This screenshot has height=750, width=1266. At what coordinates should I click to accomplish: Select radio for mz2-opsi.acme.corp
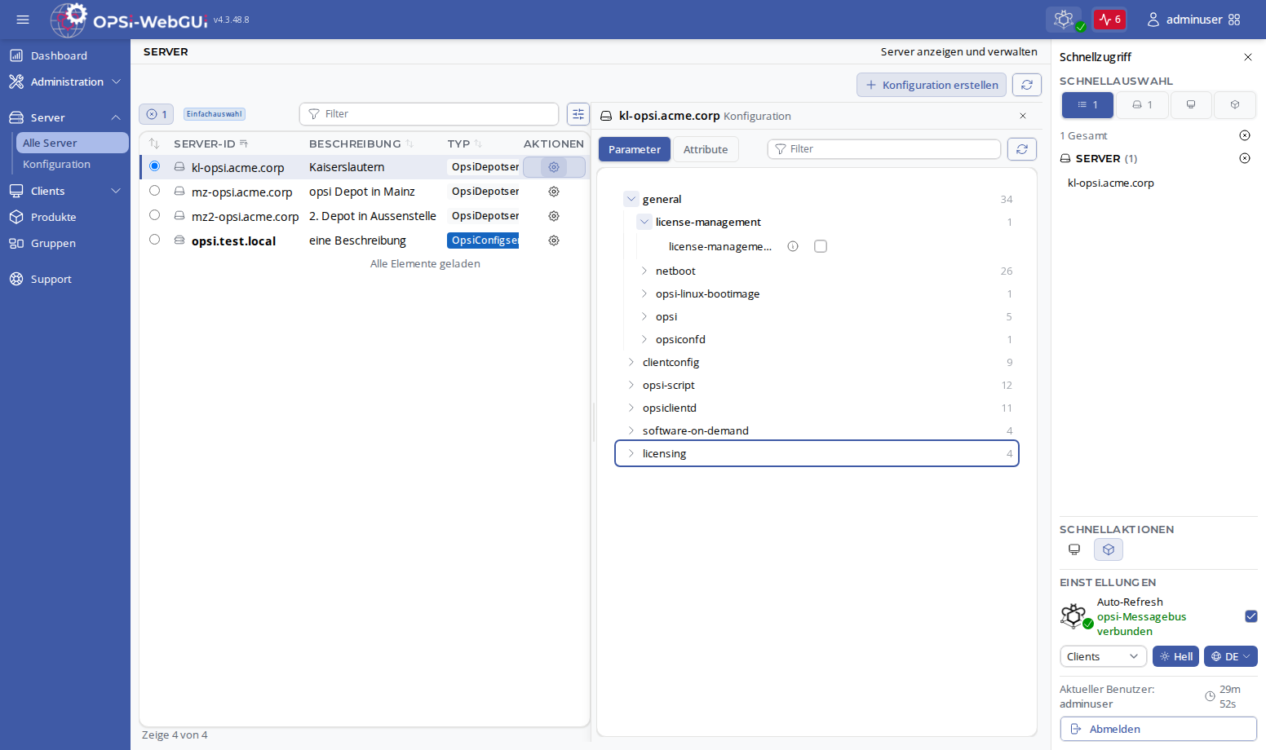pyautogui.click(x=154, y=215)
